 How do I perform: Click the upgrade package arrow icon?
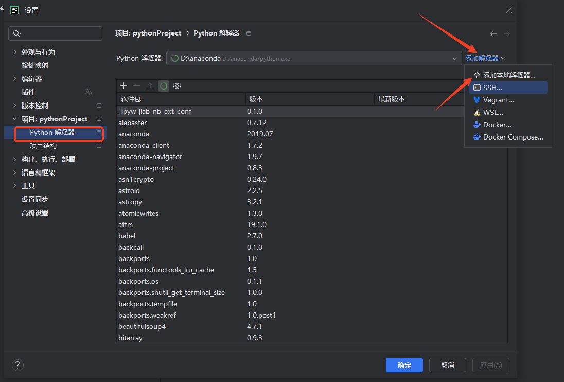point(150,86)
